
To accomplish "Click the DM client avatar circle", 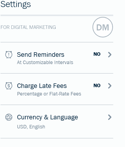I will click(103, 27).
